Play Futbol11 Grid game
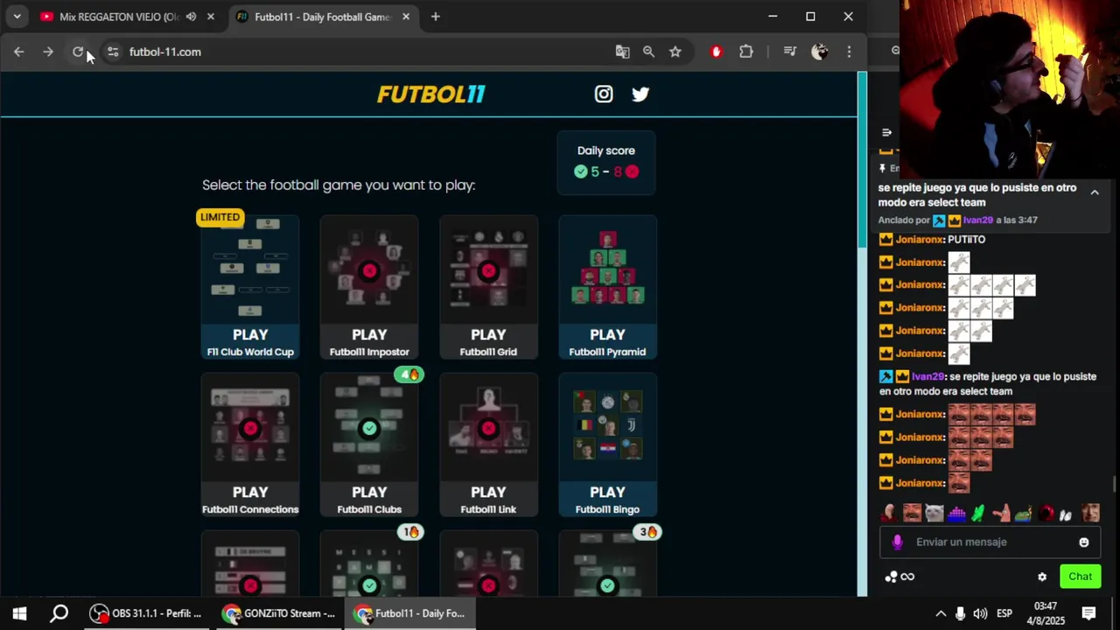The height and width of the screenshot is (630, 1120). coord(488,287)
